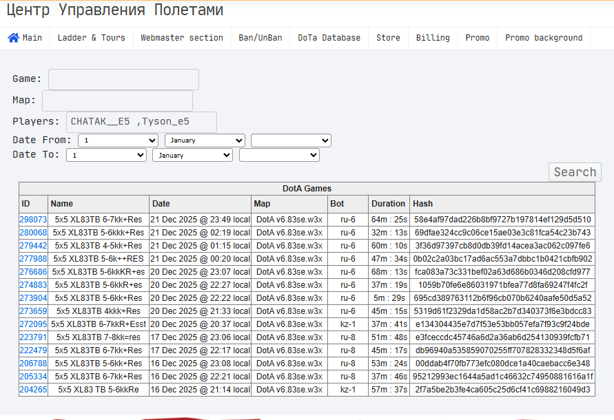The width and height of the screenshot is (614, 420).
Task: Focus the Map input field
Action: 117,101
